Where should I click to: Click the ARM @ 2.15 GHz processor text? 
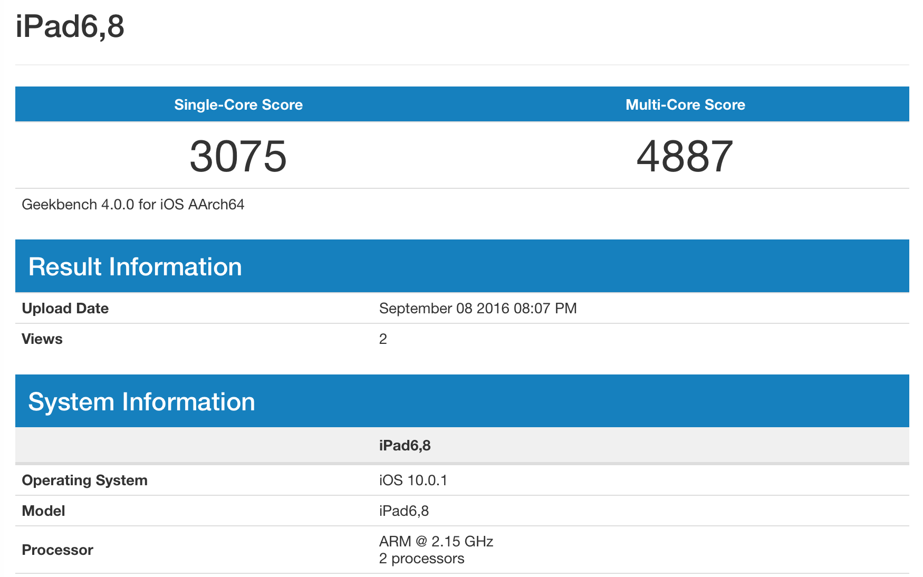pos(436,541)
